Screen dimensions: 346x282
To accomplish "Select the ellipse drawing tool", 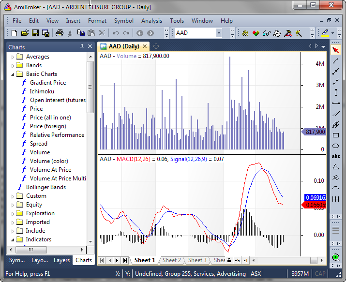I will click(336, 146).
